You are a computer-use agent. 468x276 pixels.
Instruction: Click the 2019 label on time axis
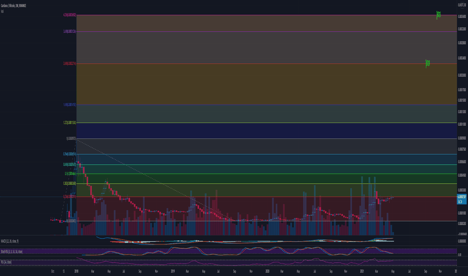tap(173, 271)
